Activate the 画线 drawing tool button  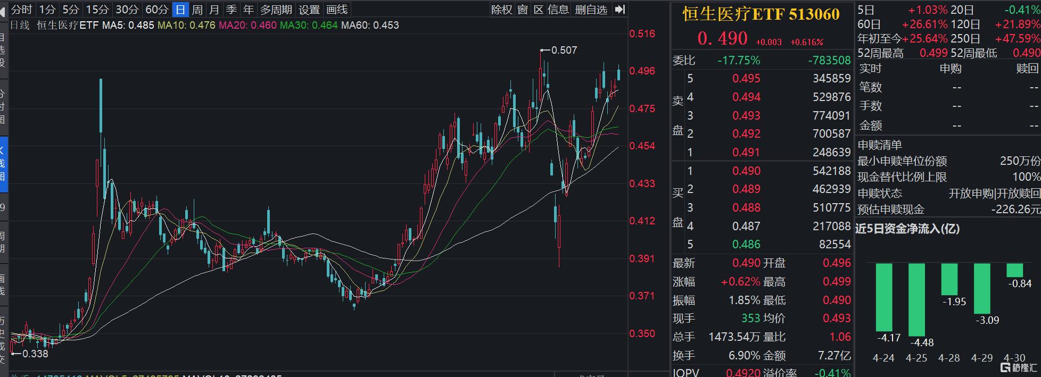(337, 9)
